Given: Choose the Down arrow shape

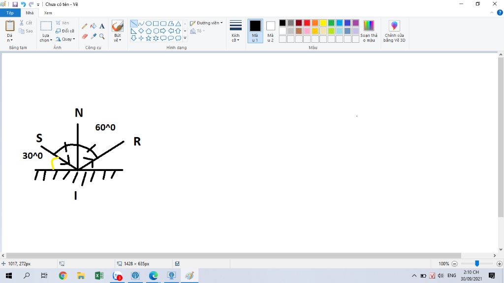Looking at the screenshot, I should coord(134,38).
